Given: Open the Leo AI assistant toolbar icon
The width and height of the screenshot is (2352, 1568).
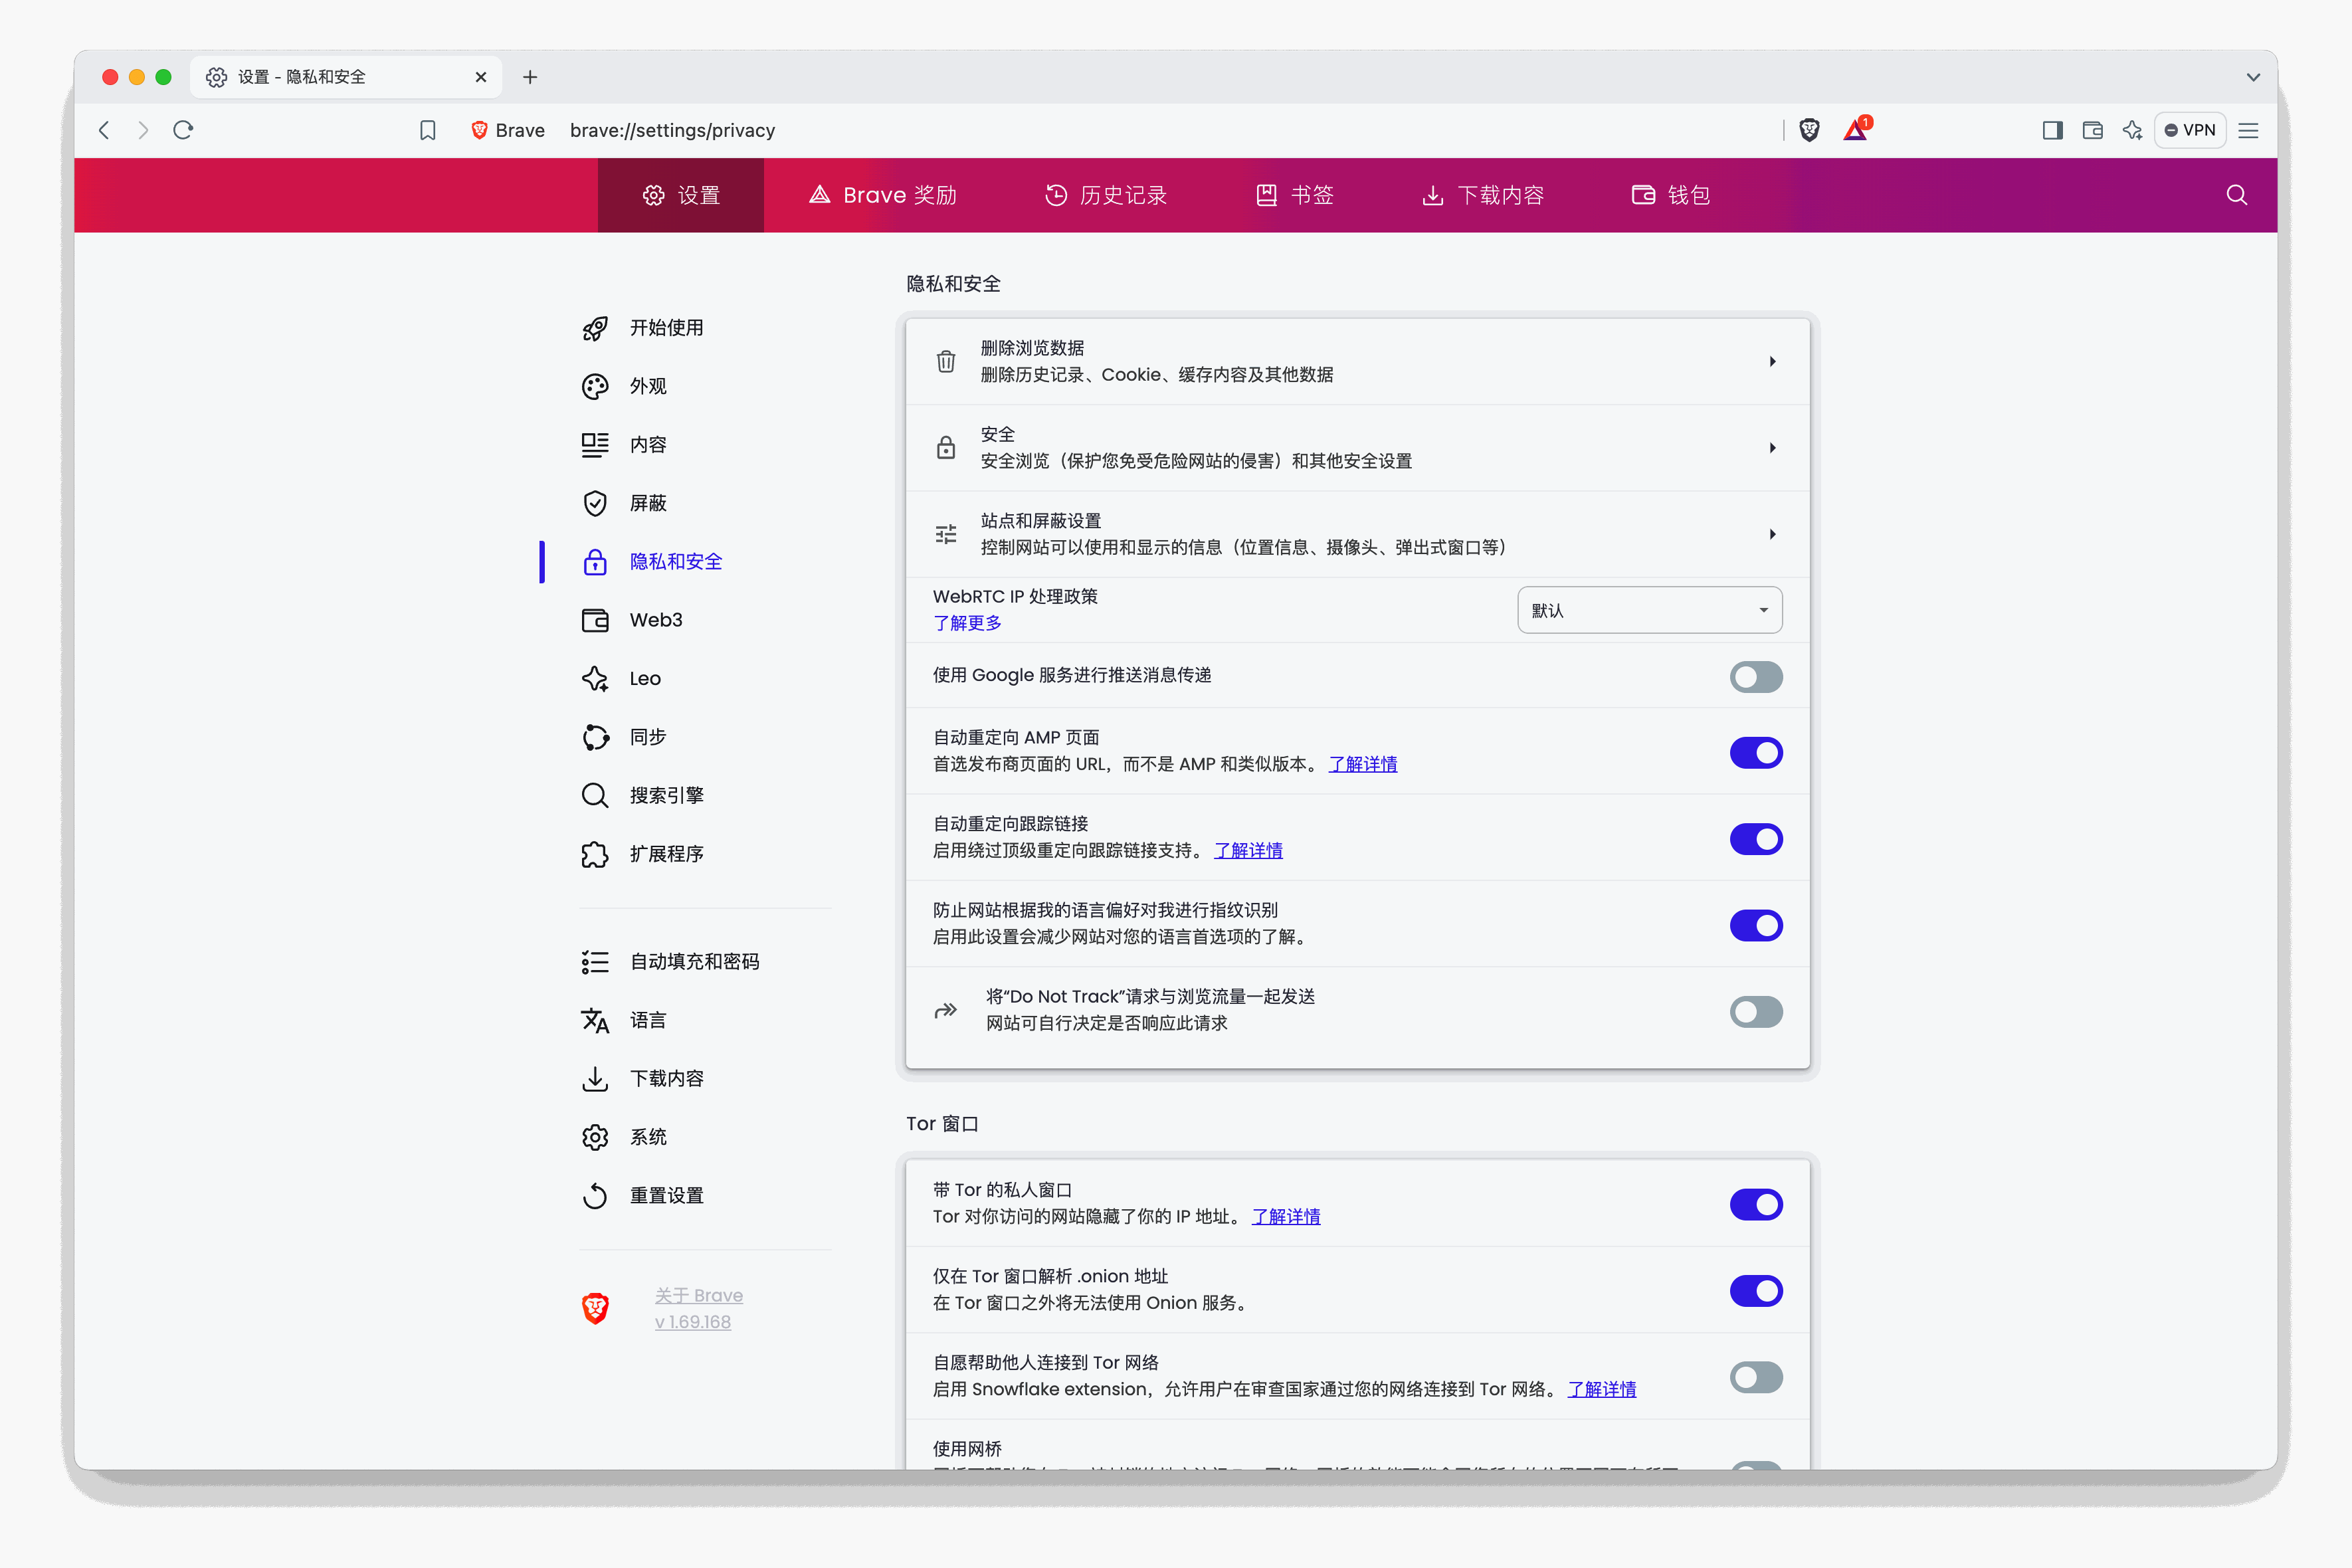Looking at the screenshot, I should pos(2133,130).
